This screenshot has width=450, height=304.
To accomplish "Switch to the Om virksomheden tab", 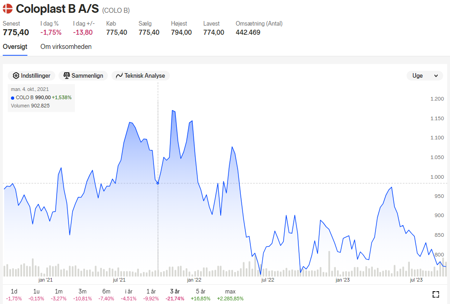I will 66,47.
